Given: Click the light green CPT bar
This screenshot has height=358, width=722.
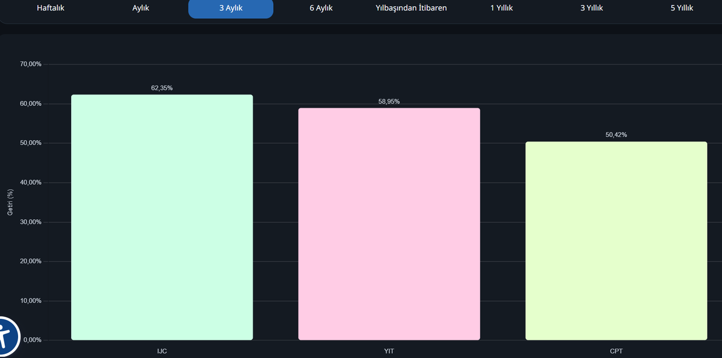Looking at the screenshot, I should pyautogui.click(x=616, y=241).
